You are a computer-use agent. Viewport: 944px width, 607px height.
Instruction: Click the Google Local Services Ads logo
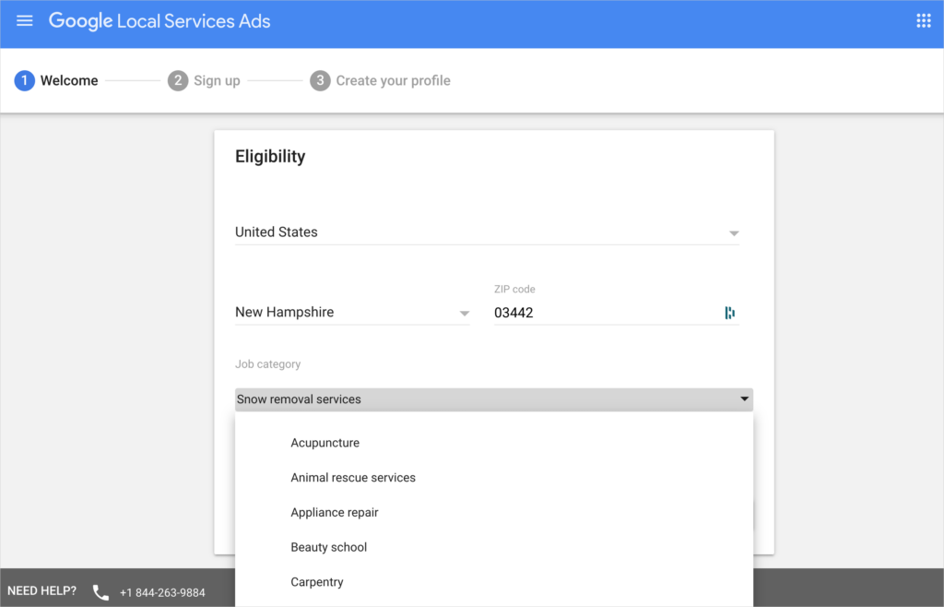[159, 21]
